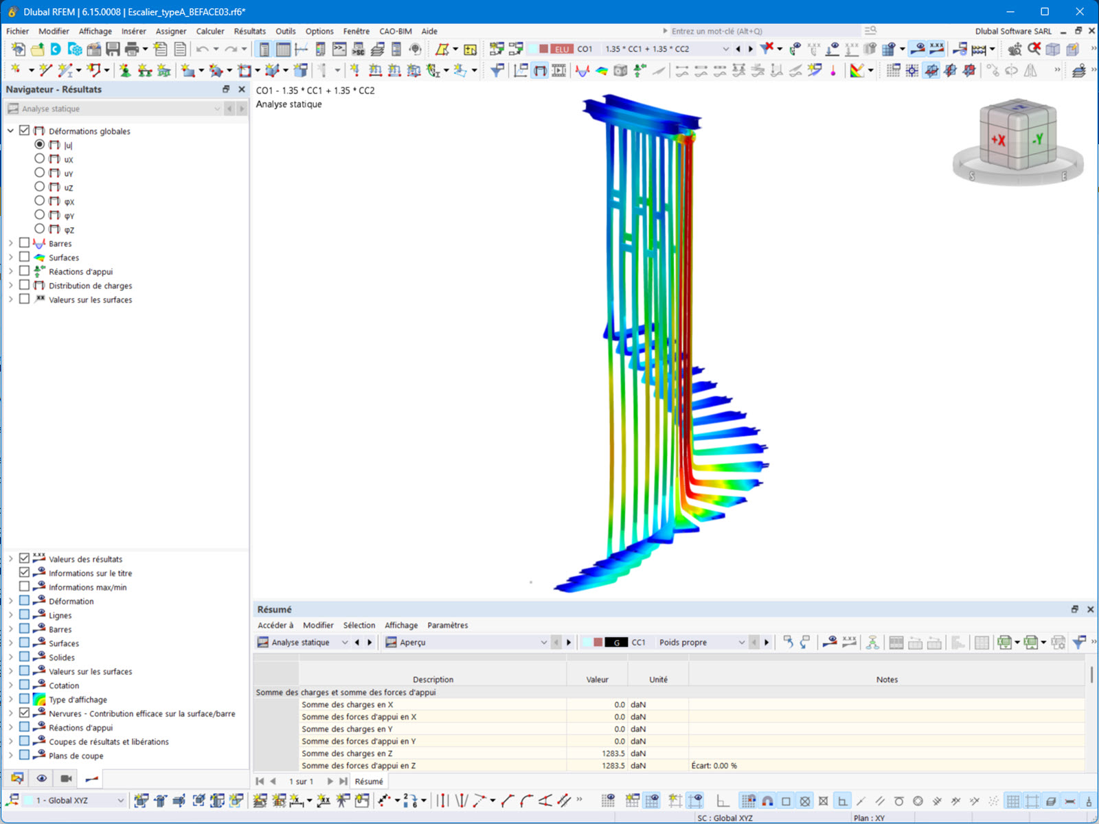The width and height of the screenshot is (1099, 824).
Task: Open Paramètres menu in Résumé panel
Action: [x=448, y=625]
